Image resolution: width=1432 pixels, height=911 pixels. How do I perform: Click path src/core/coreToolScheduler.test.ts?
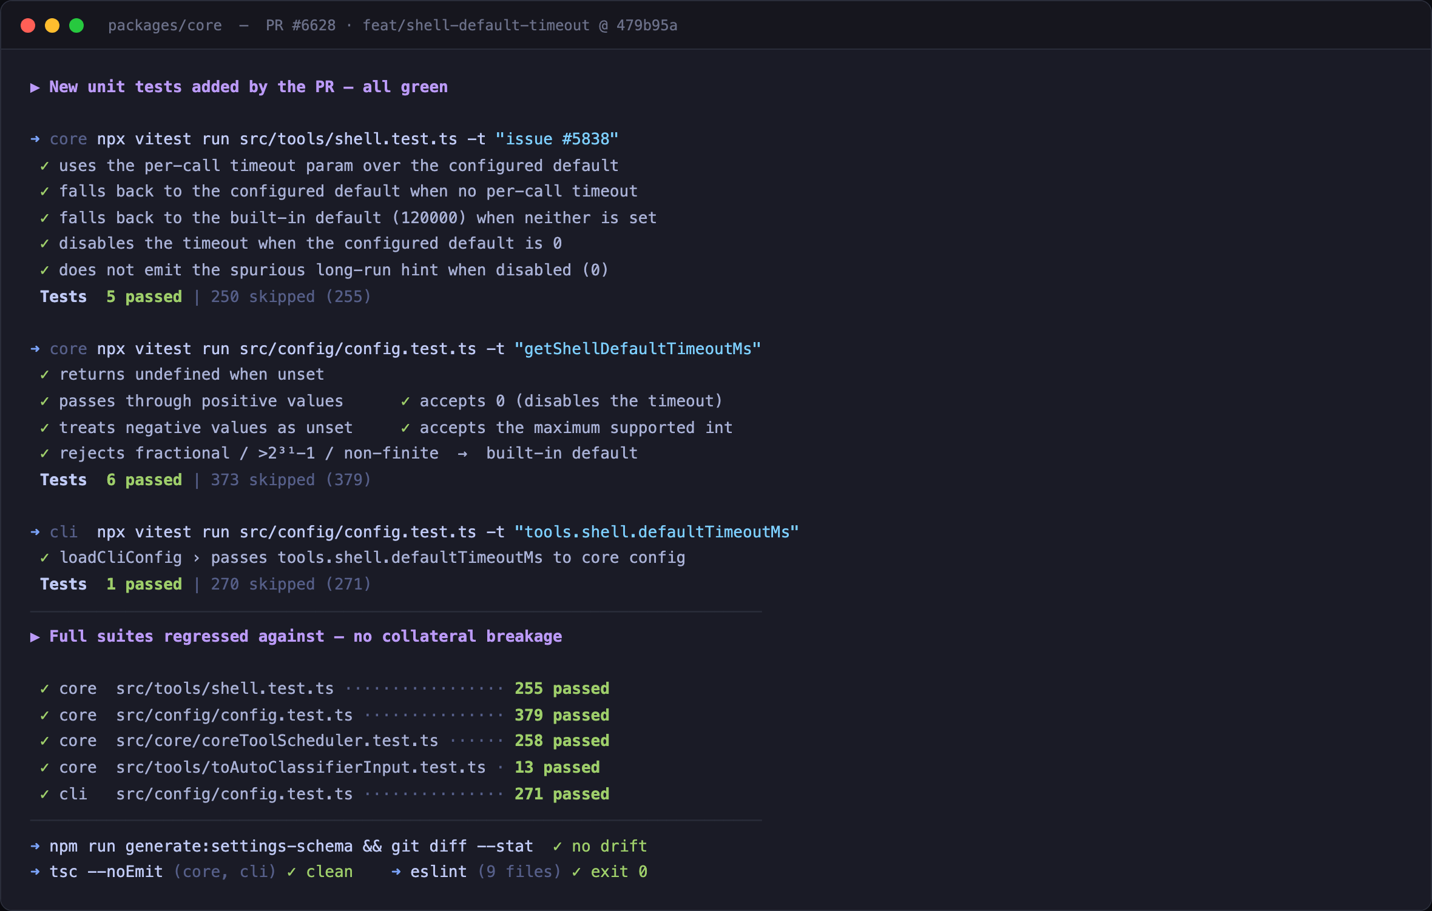pyautogui.click(x=277, y=741)
